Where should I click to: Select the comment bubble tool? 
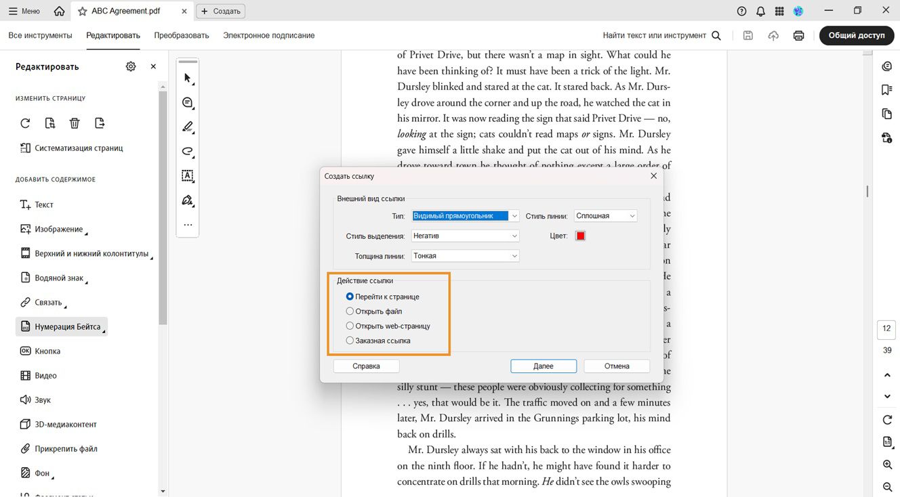pos(188,102)
